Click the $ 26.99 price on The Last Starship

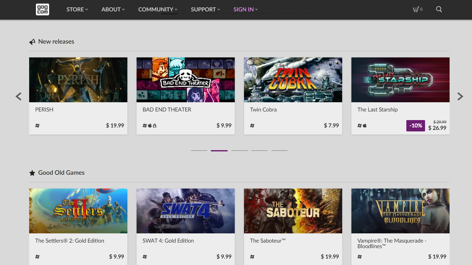[437, 128]
